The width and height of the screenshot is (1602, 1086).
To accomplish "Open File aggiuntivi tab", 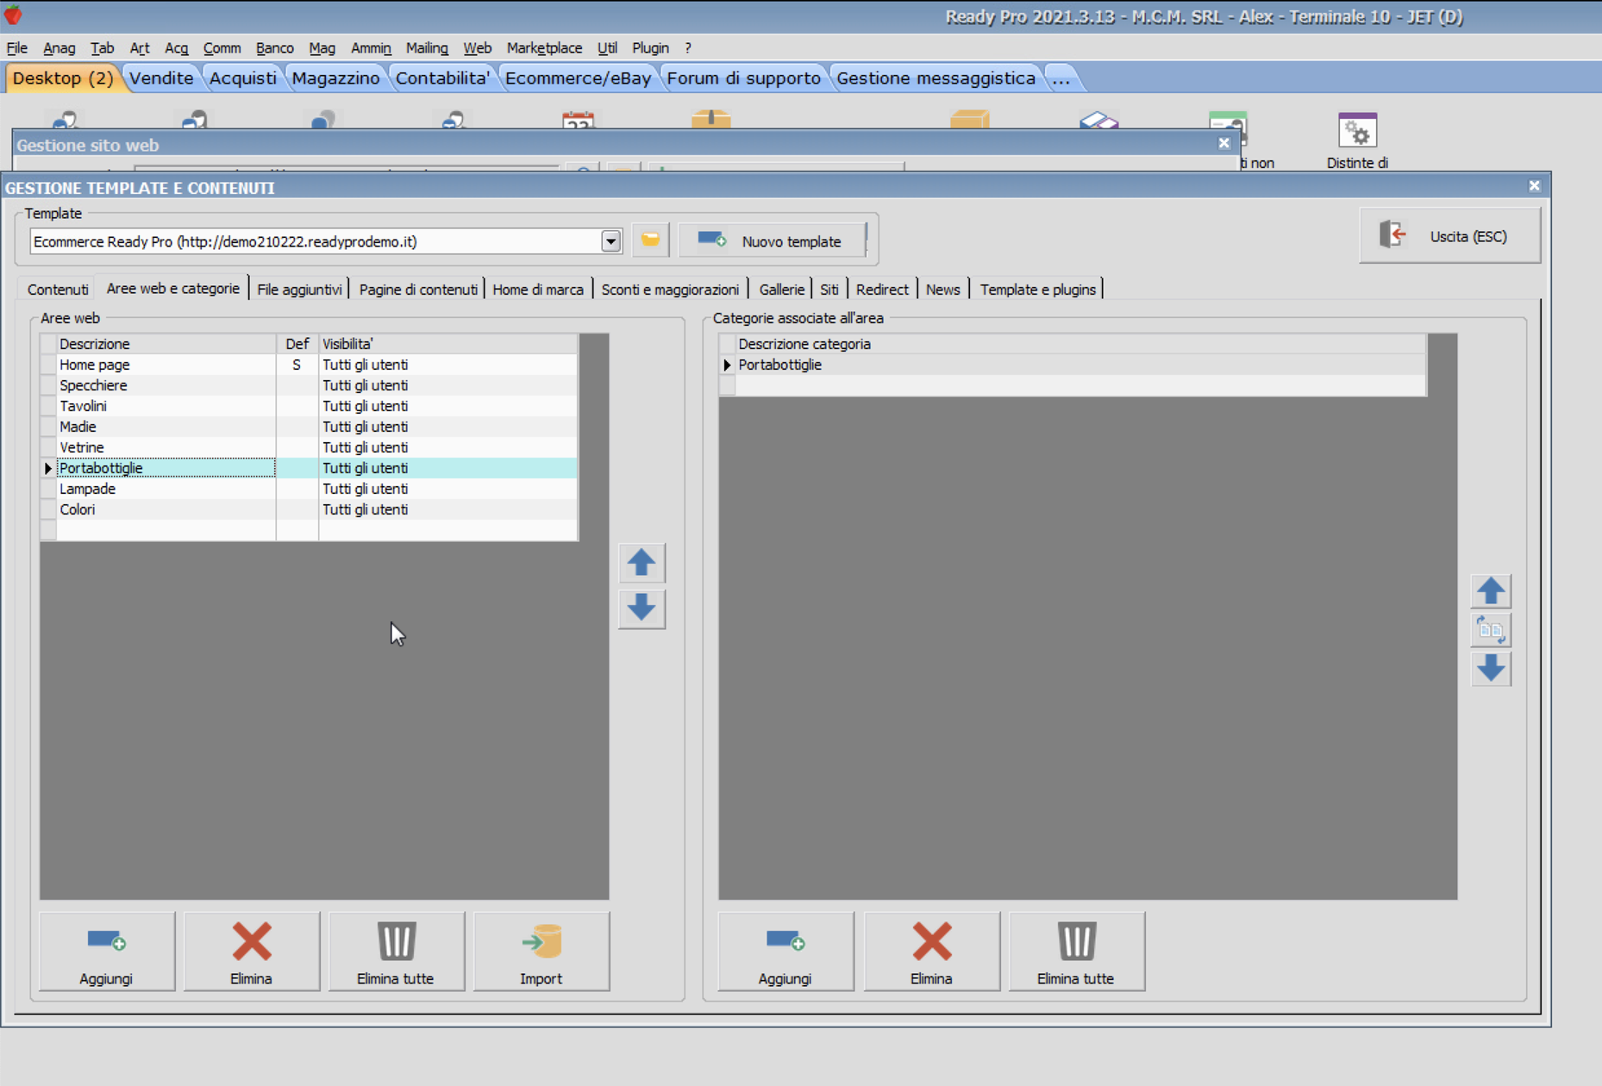I will coord(299,290).
